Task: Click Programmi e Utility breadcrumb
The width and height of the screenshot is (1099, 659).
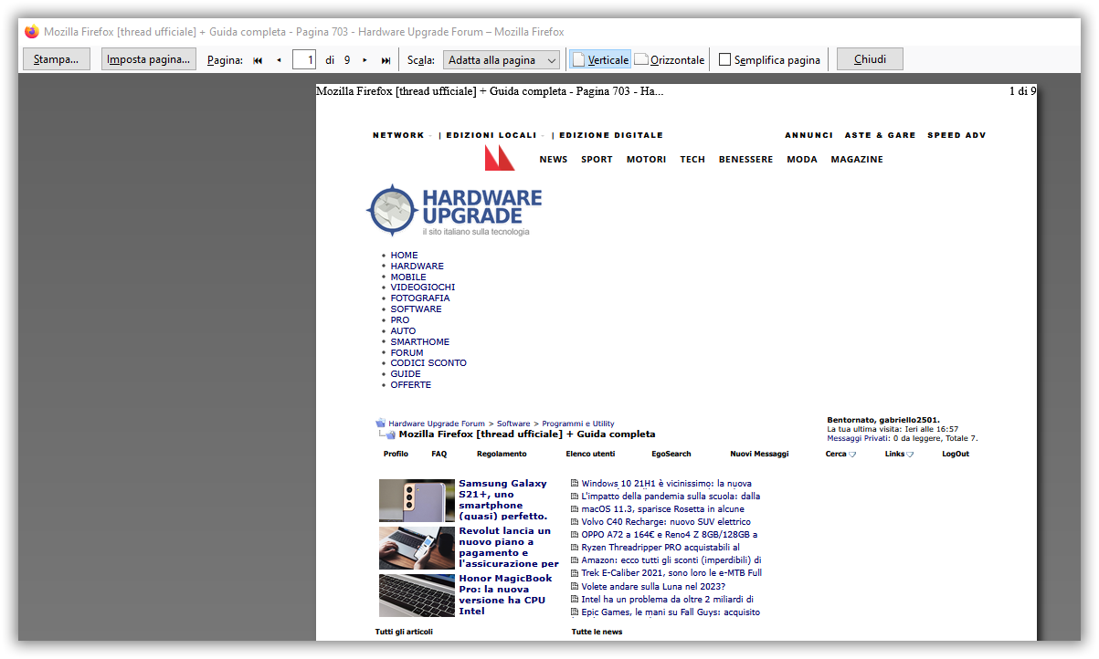Action: pyautogui.click(x=578, y=424)
